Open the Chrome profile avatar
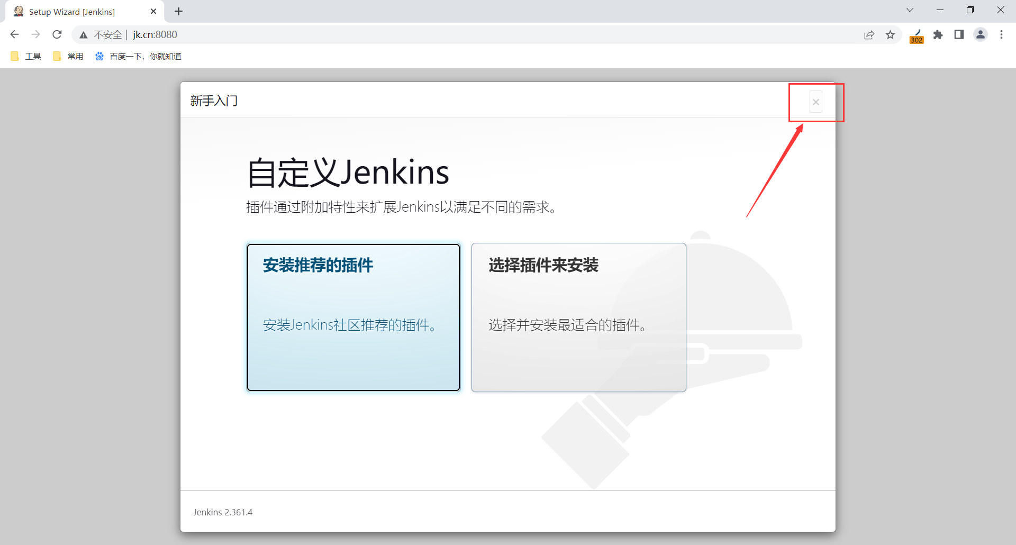This screenshot has height=545, width=1016. [x=981, y=35]
